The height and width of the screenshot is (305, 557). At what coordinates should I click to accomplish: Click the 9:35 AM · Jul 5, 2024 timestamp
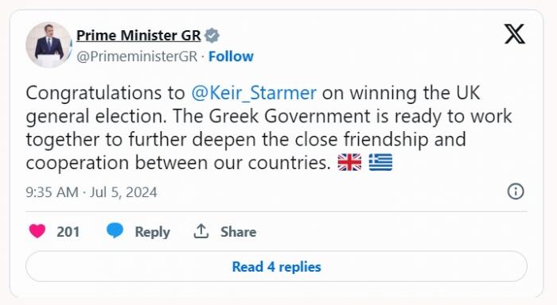92,192
